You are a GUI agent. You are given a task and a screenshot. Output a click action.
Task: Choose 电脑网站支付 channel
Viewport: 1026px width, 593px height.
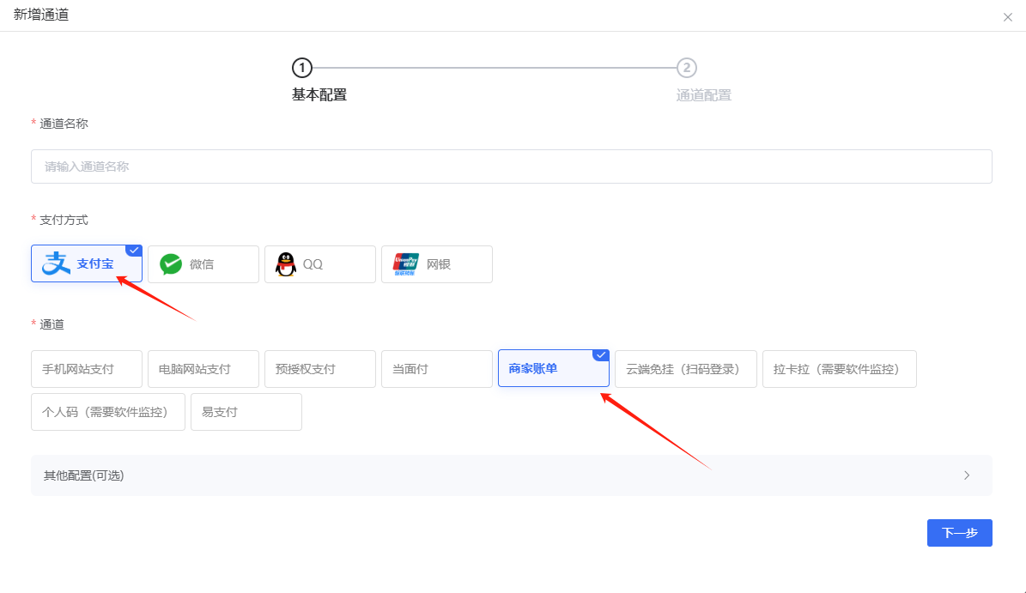pyautogui.click(x=203, y=369)
